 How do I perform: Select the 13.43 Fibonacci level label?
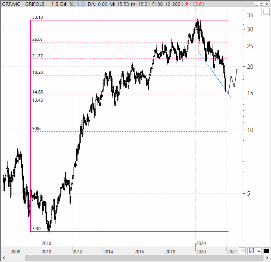pyautogui.click(x=37, y=100)
